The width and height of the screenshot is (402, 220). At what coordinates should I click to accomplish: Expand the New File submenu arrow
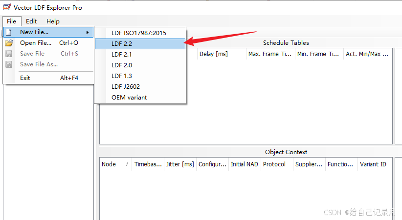coord(88,32)
